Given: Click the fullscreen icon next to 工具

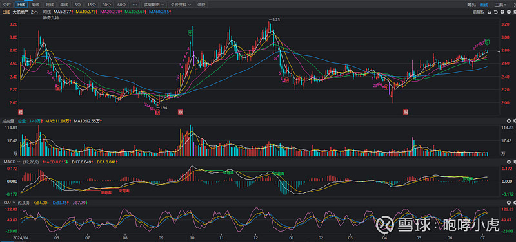Looking at the screenshot, I should (513, 5).
